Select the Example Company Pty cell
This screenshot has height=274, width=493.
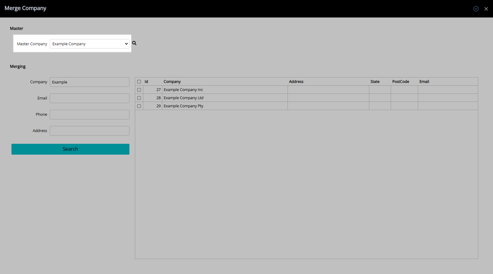pyautogui.click(x=225, y=106)
